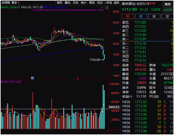Click the blue 卖 sell button
Viewport: 174px width, 135px height.
[141, 17]
